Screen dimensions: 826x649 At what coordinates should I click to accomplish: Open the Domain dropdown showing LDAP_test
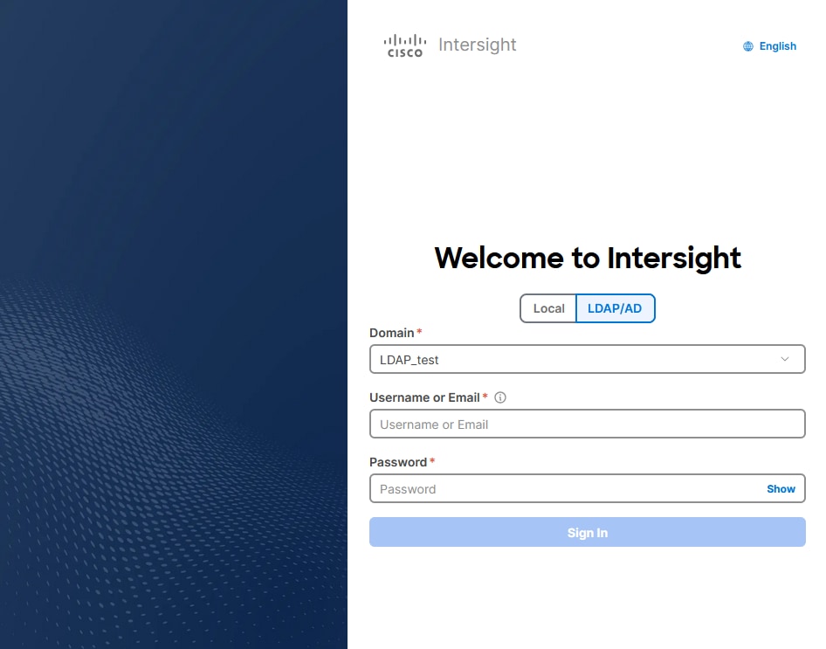pyautogui.click(x=588, y=359)
